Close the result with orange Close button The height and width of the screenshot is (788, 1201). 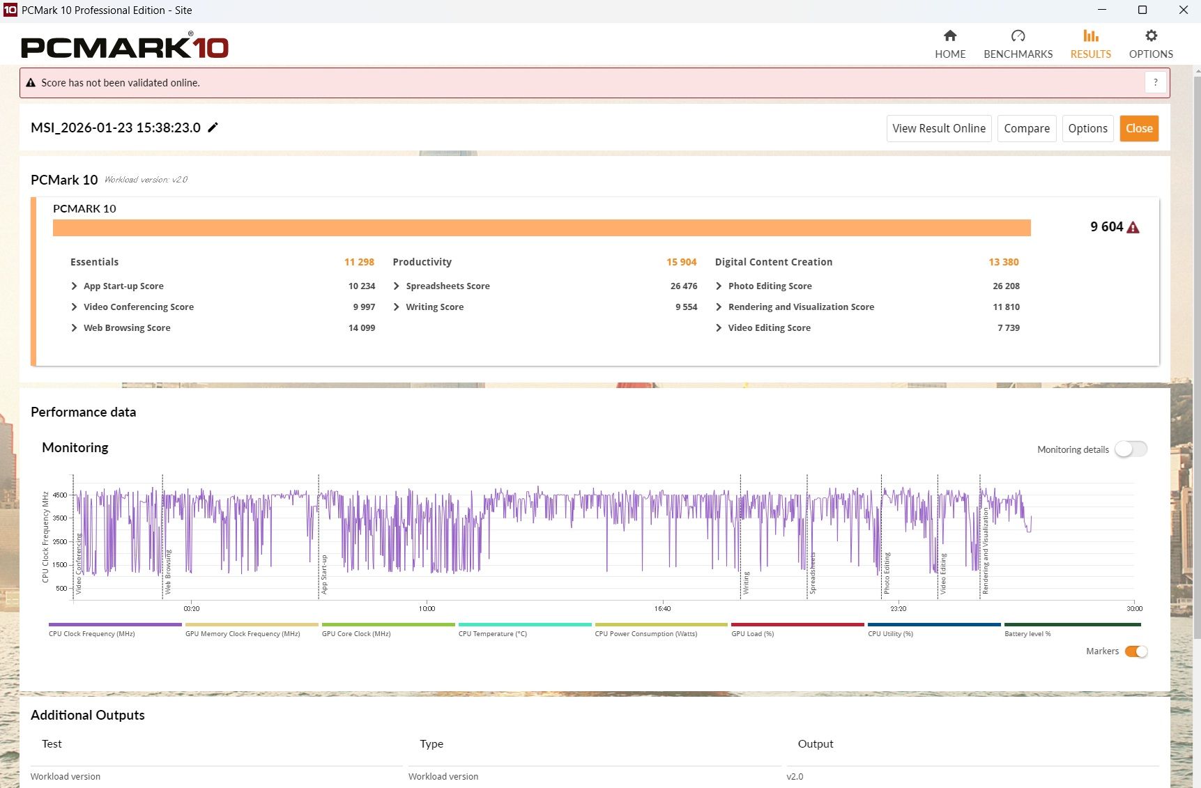tap(1138, 129)
